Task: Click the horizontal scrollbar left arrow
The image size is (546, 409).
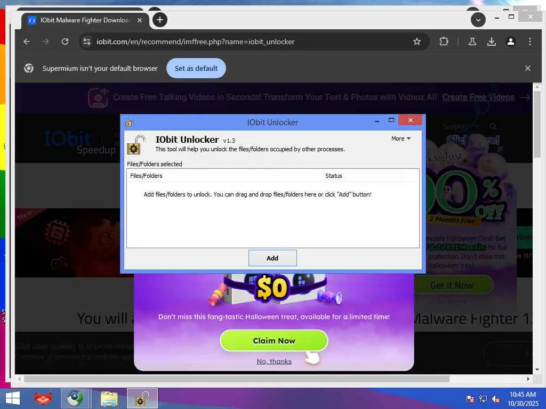Action: coord(19,379)
